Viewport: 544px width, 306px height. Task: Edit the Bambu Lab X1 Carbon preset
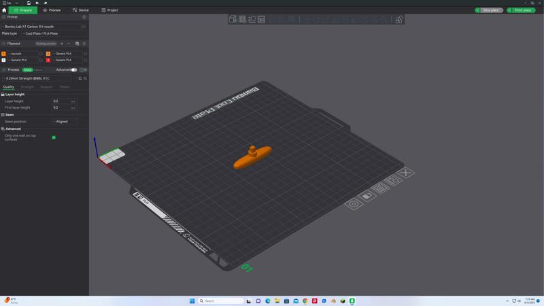pyautogui.click(x=84, y=27)
